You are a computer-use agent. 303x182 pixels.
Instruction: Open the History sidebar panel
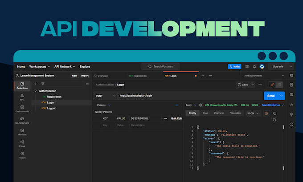coord(22,155)
